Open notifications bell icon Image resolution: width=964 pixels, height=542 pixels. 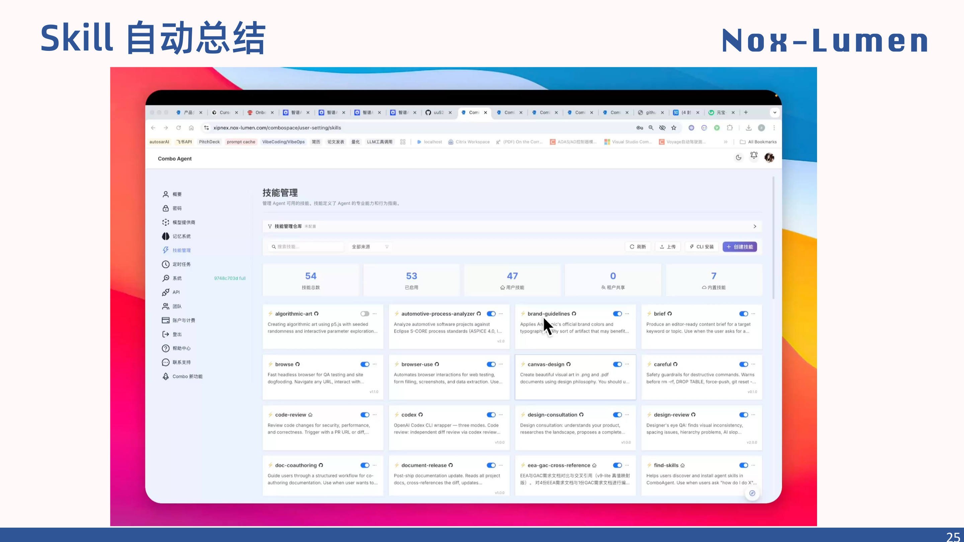(754, 155)
